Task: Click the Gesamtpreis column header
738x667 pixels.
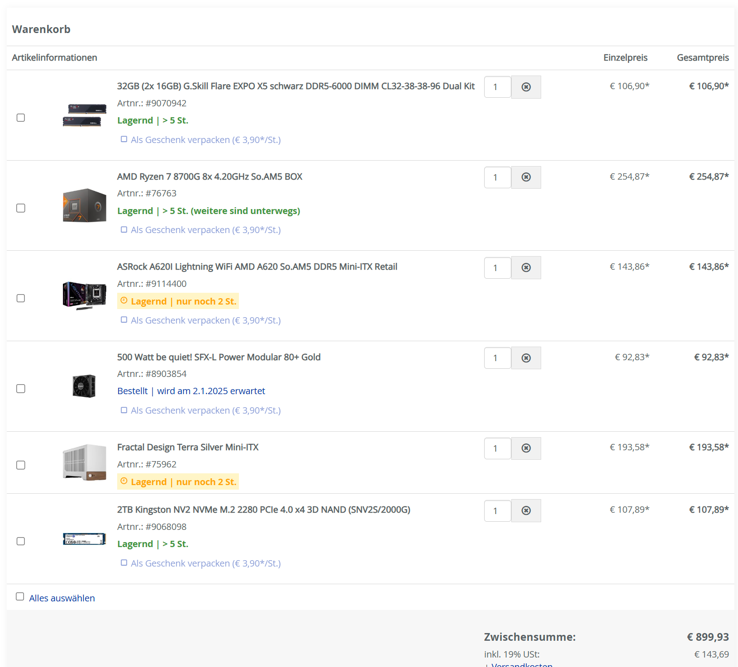Action: tap(703, 57)
